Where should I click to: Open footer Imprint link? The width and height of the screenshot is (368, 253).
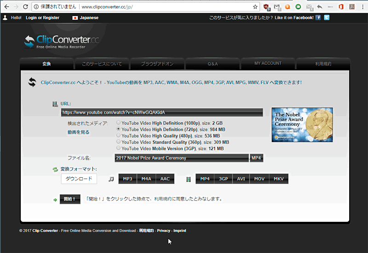(x=180, y=231)
